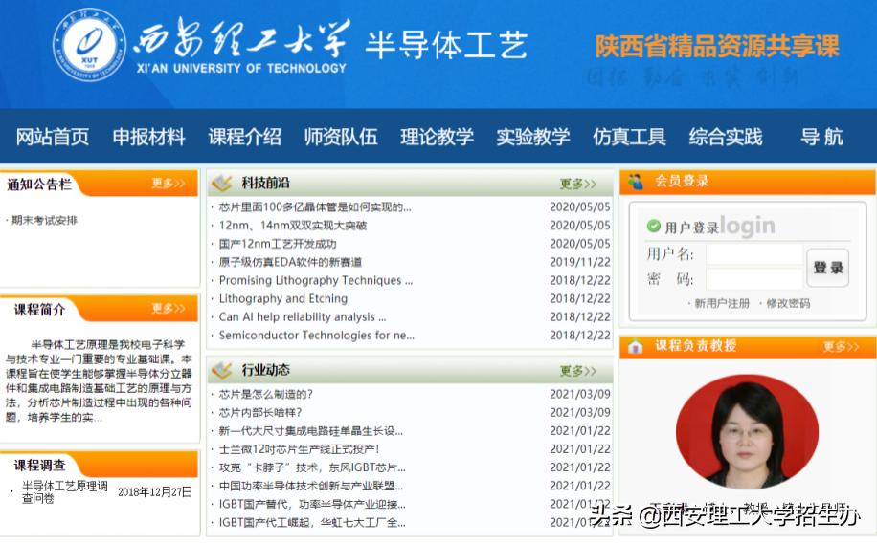Open 网站首页 in the navigation bar
This screenshot has width=877, height=543.
click(53, 137)
